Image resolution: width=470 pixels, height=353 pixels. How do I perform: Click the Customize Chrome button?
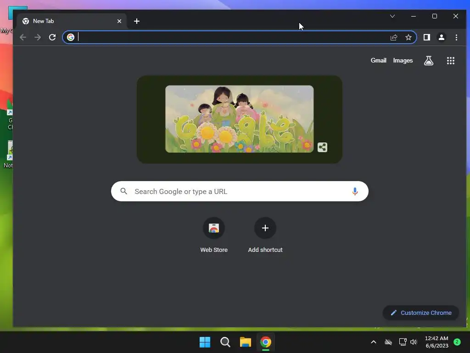[421, 313]
